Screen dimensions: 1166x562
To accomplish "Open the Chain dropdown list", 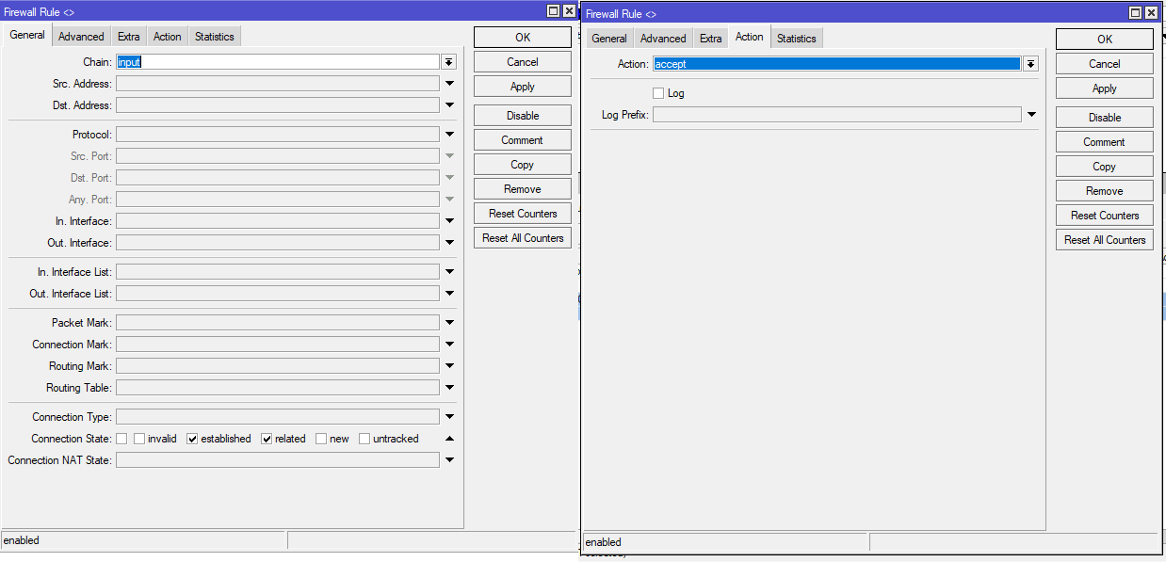I will [x=449, y=62].
